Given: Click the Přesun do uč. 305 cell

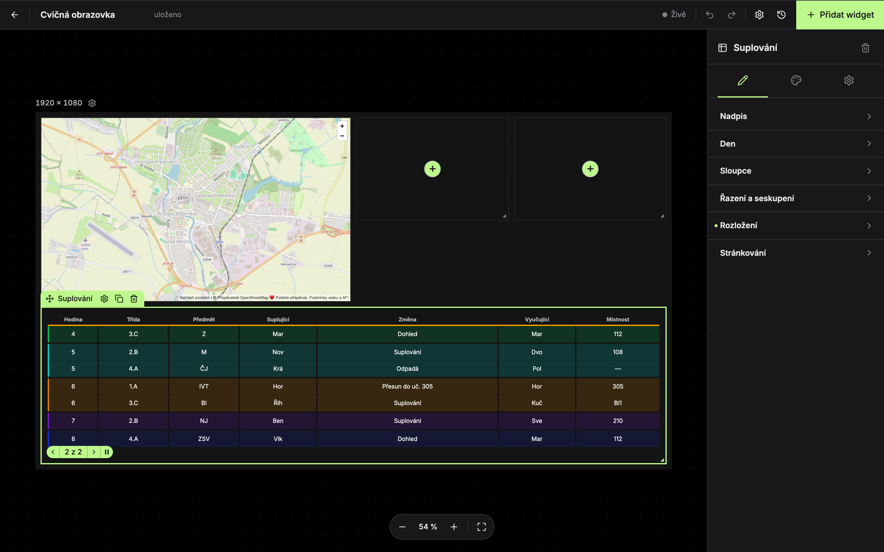Looking at the screenshot, I should coord(407,386).
